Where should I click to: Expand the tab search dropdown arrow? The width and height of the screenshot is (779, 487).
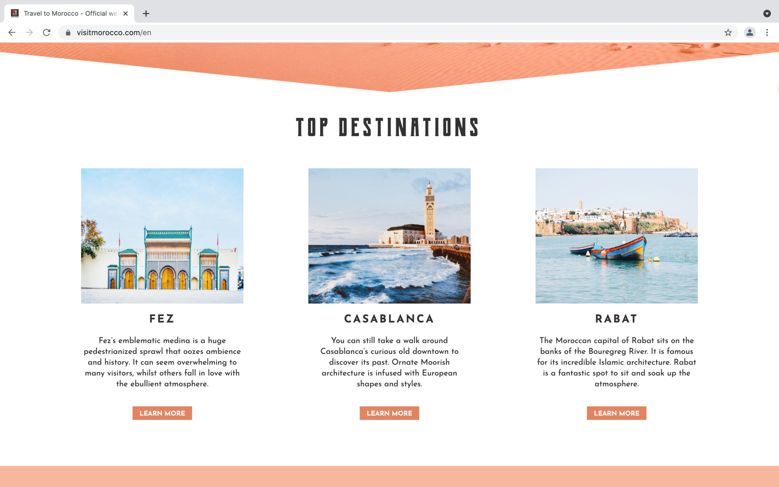767,13
